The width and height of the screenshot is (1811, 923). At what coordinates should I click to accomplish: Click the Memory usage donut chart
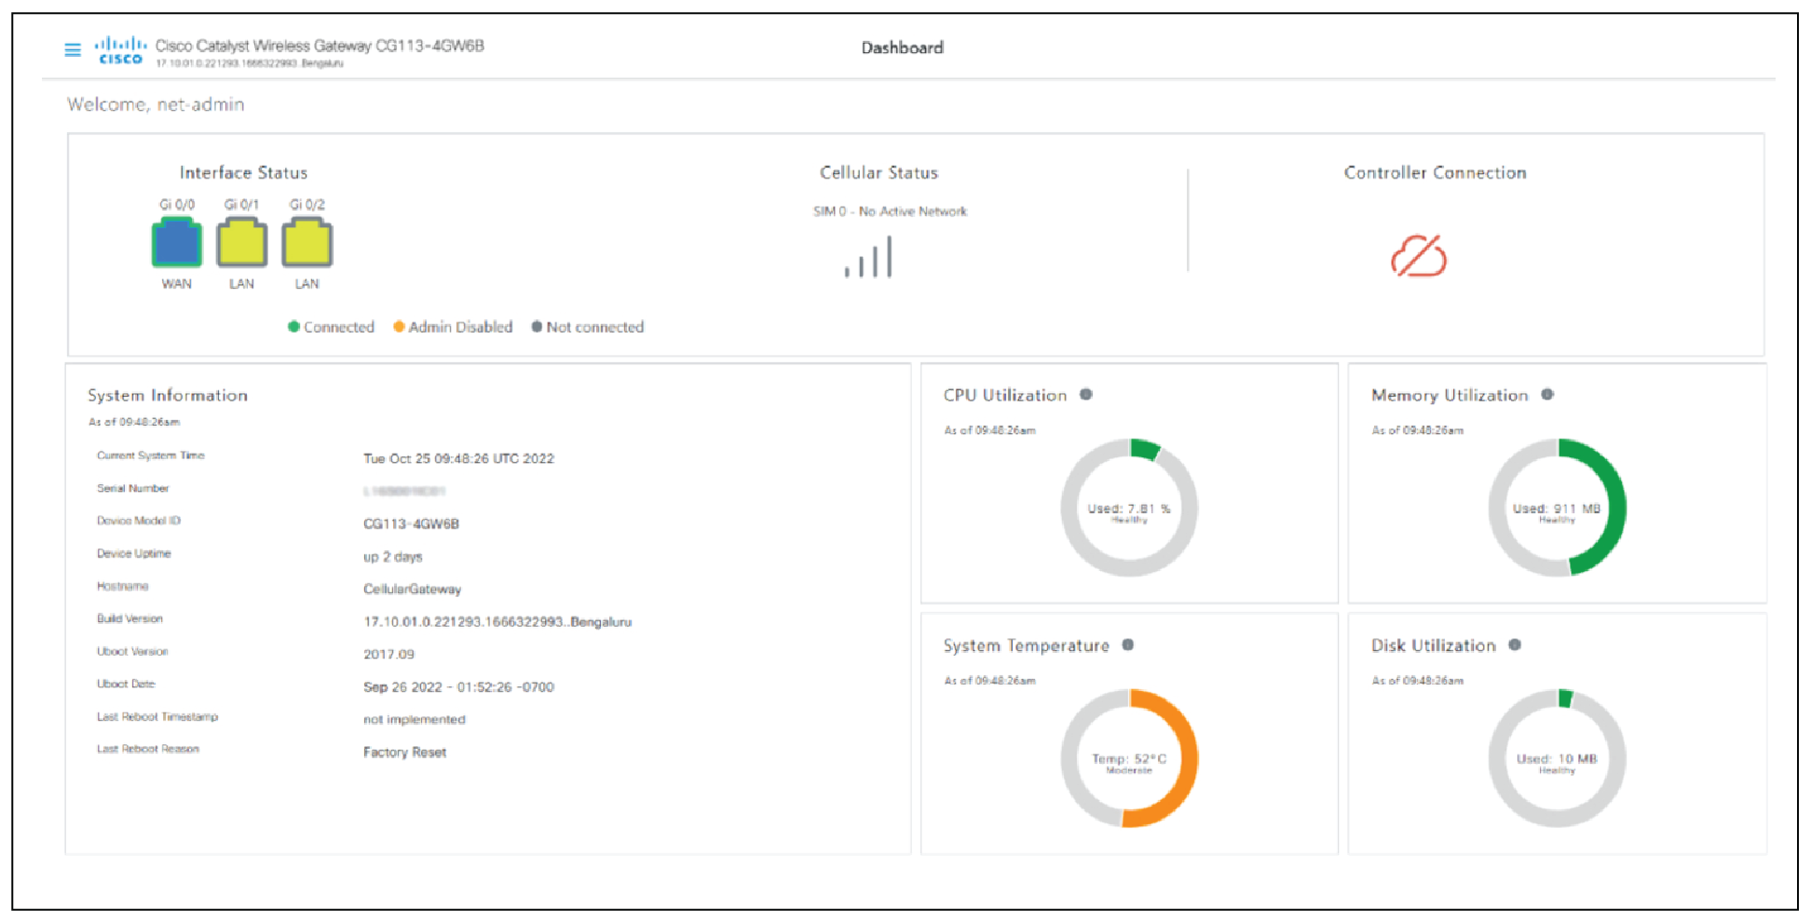[x=1557, y=508]
